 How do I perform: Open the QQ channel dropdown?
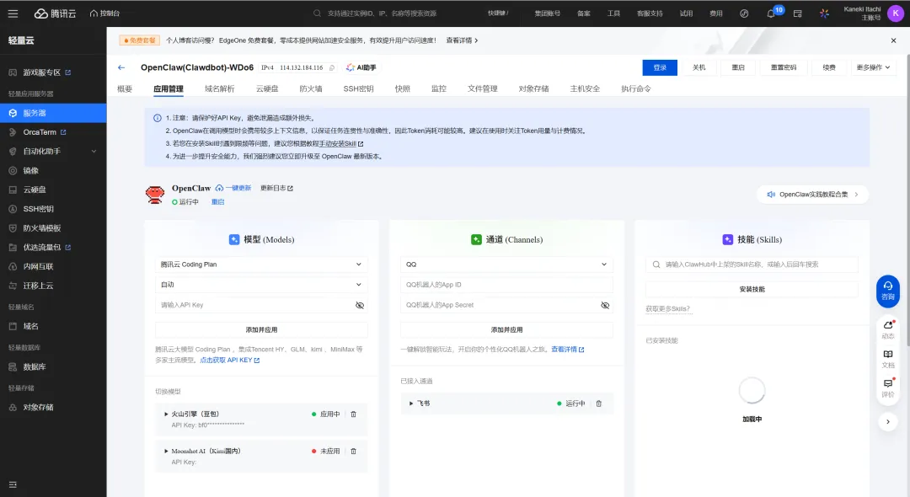click(x=506, y=265)
